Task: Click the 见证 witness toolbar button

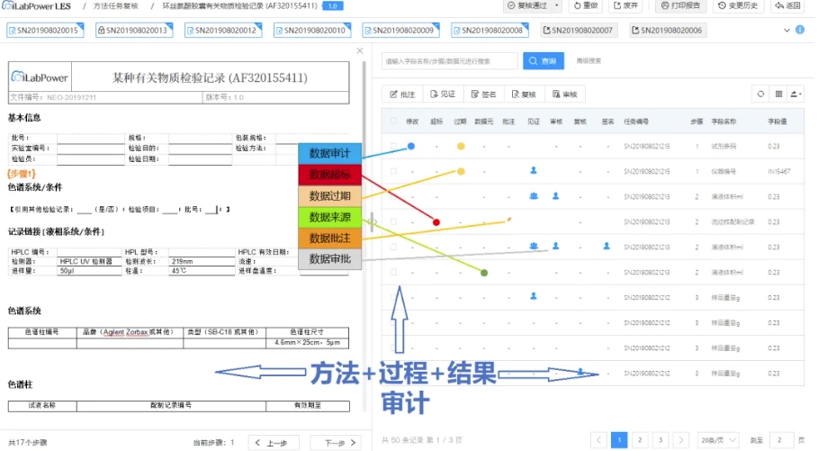Action: [x=442, y=95]
